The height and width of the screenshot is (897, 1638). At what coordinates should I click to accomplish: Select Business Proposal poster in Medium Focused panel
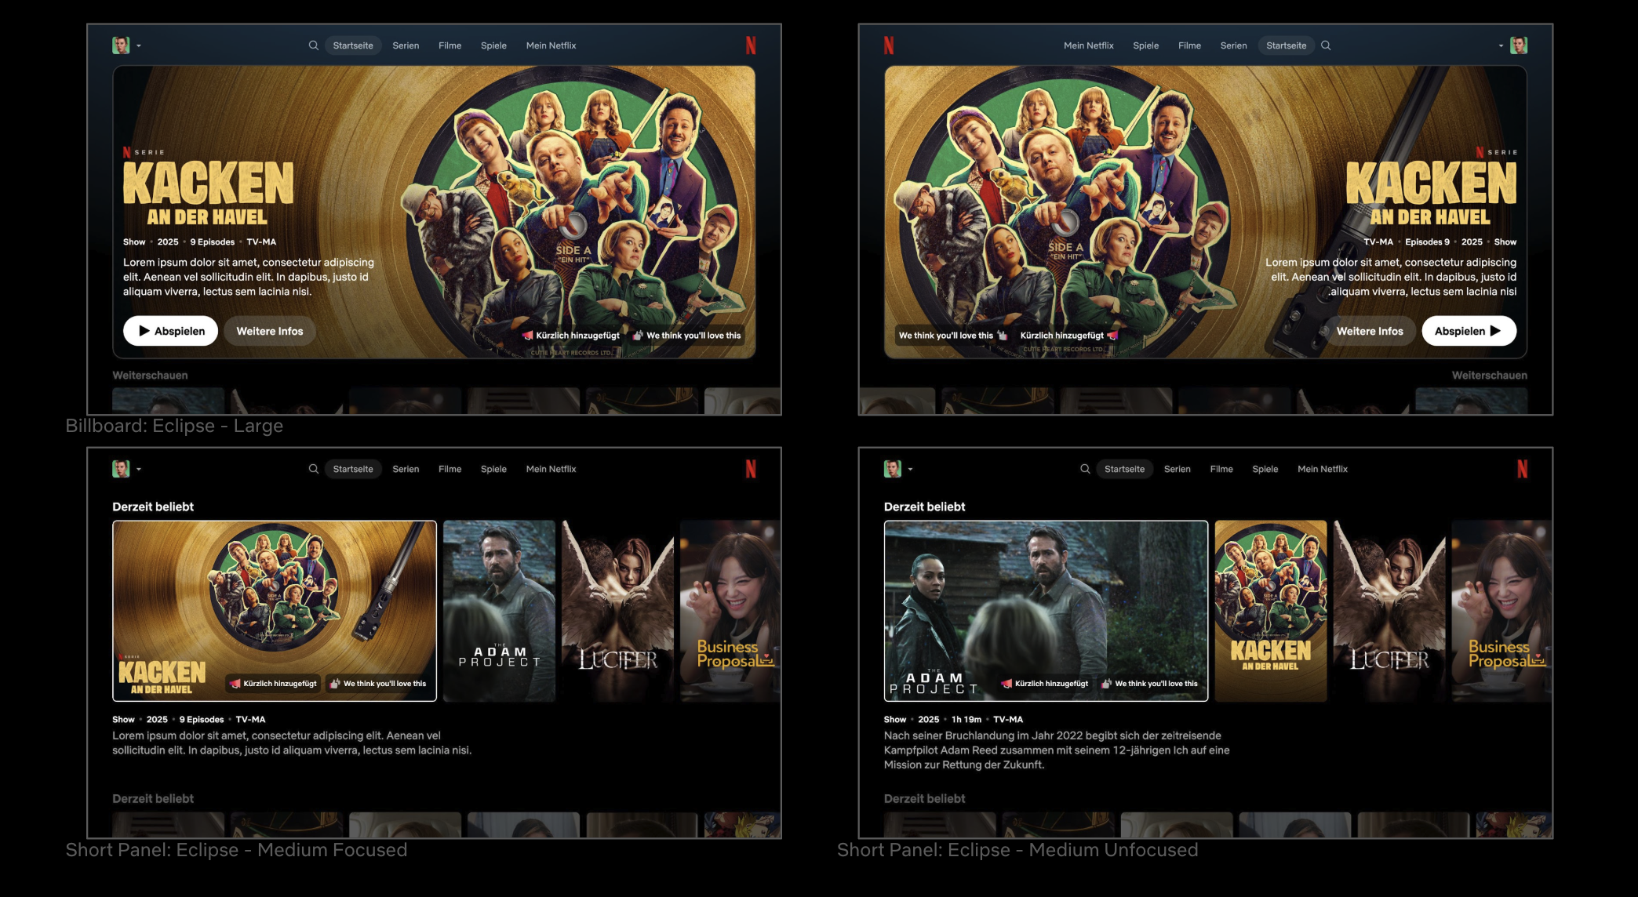pyautogui.click(x=730, y=611)
